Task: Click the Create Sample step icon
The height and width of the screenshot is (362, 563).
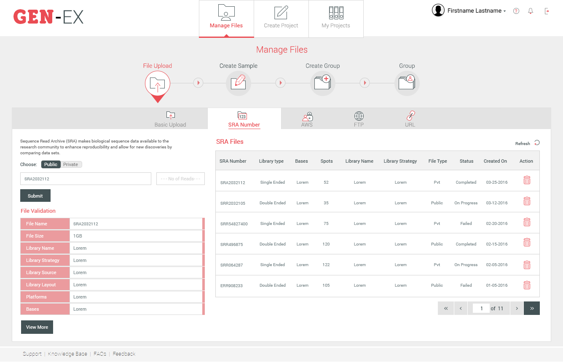Action: (x=239, y=83)
